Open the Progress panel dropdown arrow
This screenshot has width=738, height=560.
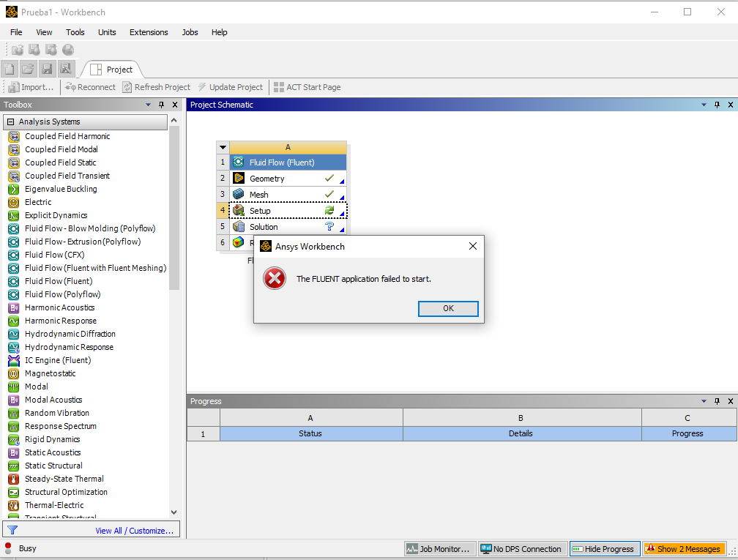(x=704, y=401)
